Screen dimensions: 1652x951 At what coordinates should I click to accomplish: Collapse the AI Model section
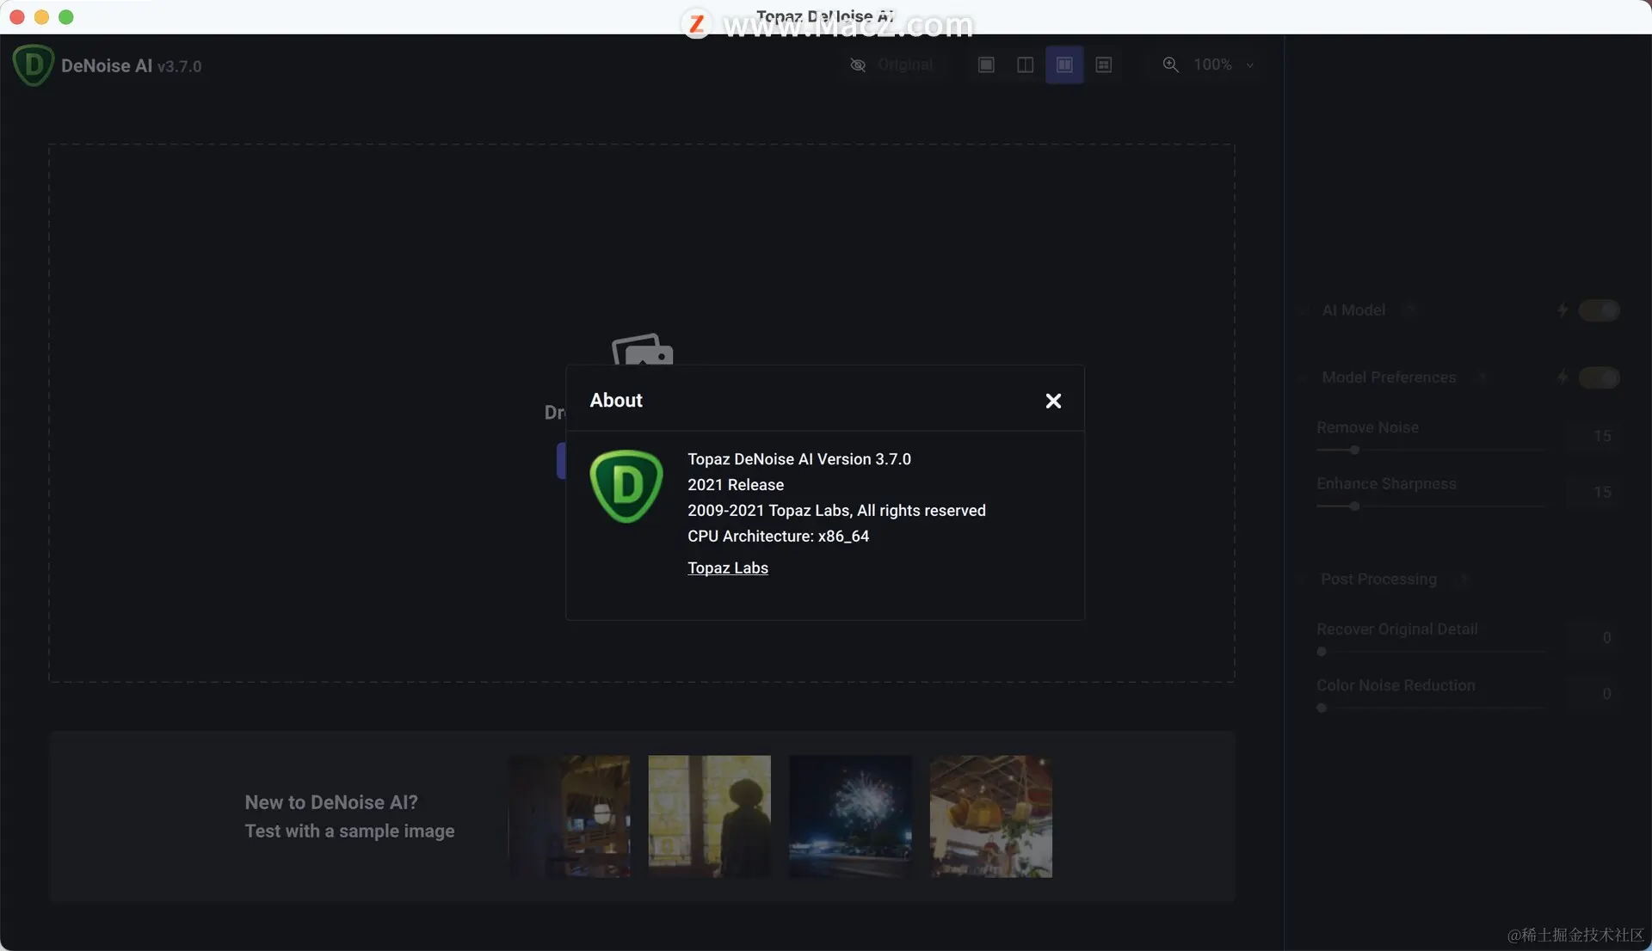click(x=1302, y=310)
